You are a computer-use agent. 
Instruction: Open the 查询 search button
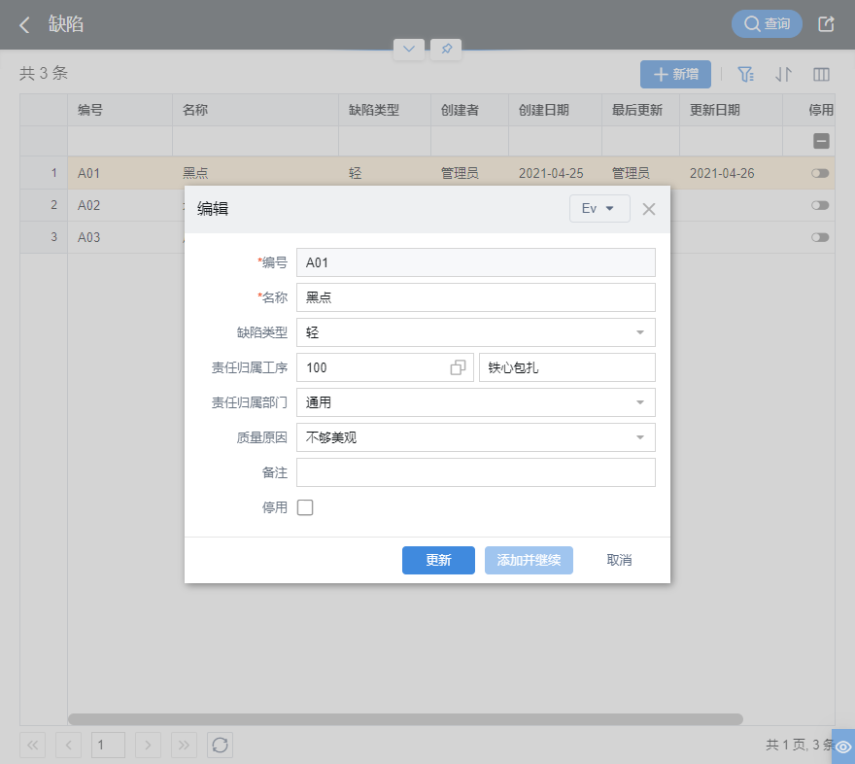pos(767,24)
